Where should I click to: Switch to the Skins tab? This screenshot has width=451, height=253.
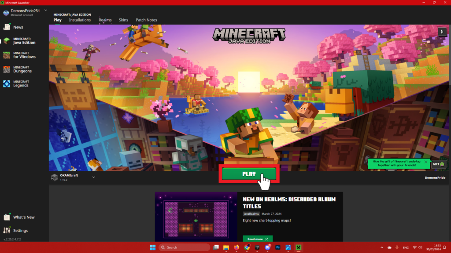[x=123, y=20]
